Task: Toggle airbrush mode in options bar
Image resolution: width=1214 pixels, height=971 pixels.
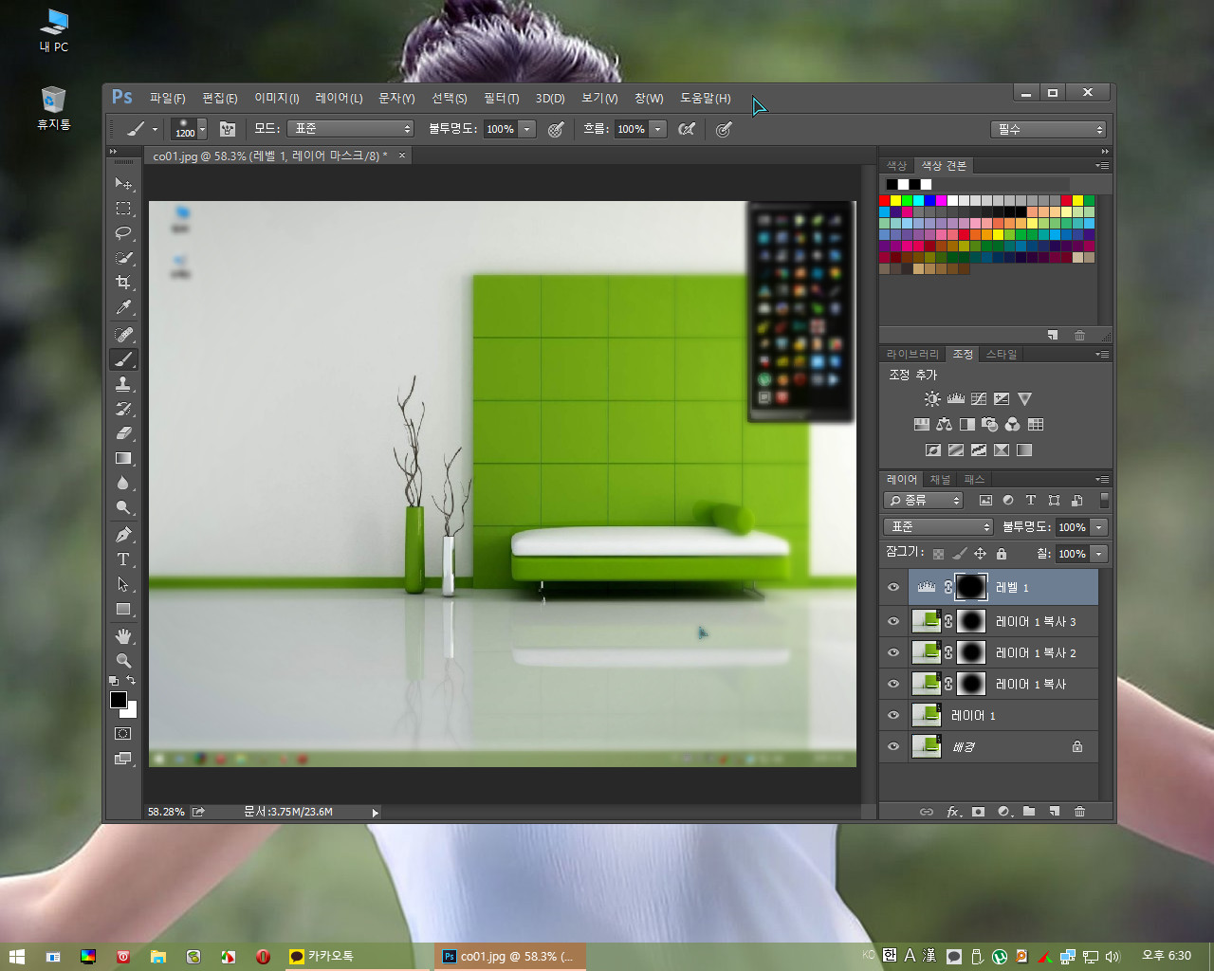Action: click(687, 129)
